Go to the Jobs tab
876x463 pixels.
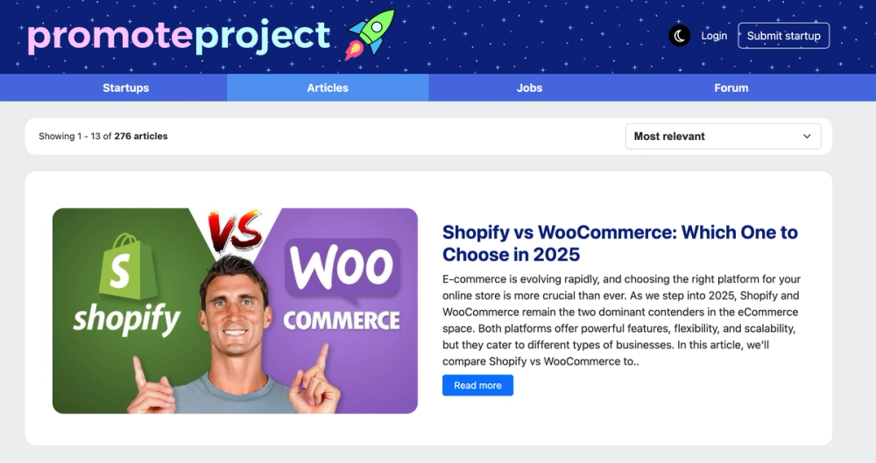(x=529, y=88)
